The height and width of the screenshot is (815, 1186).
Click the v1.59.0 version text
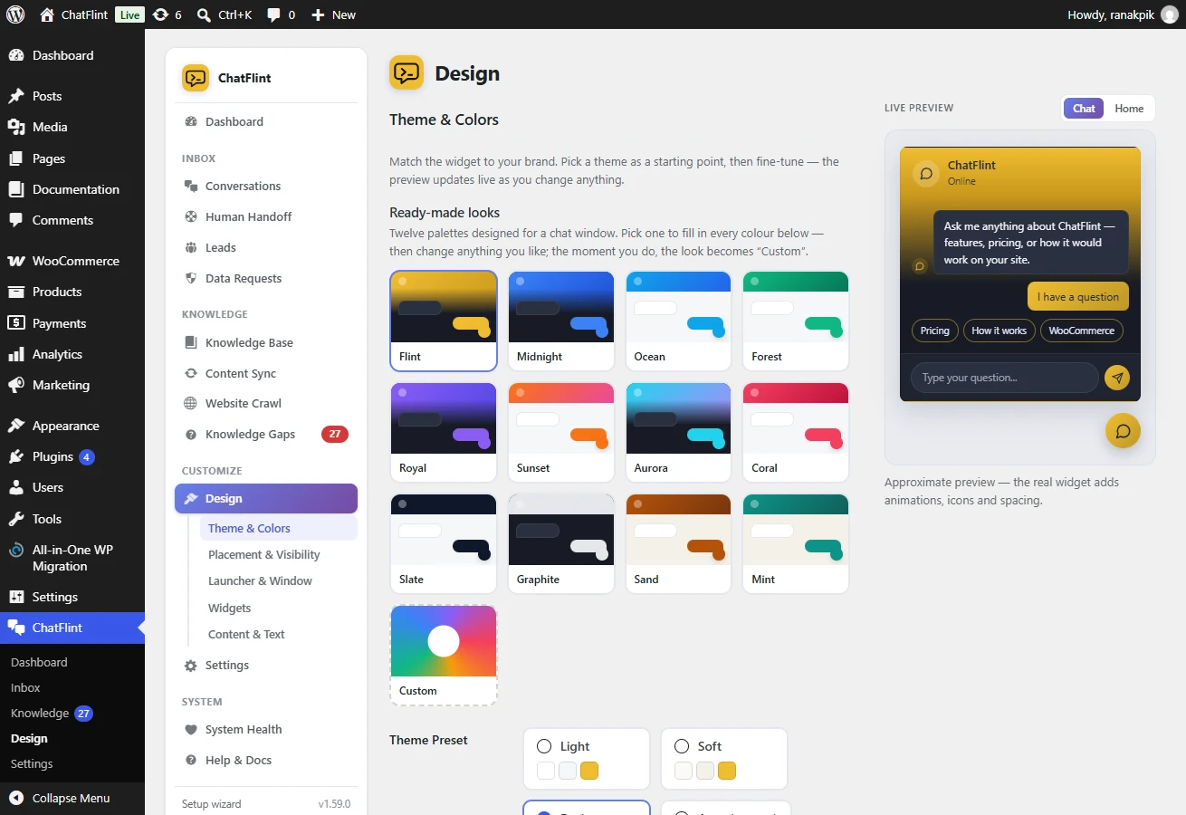coord(334,803)
